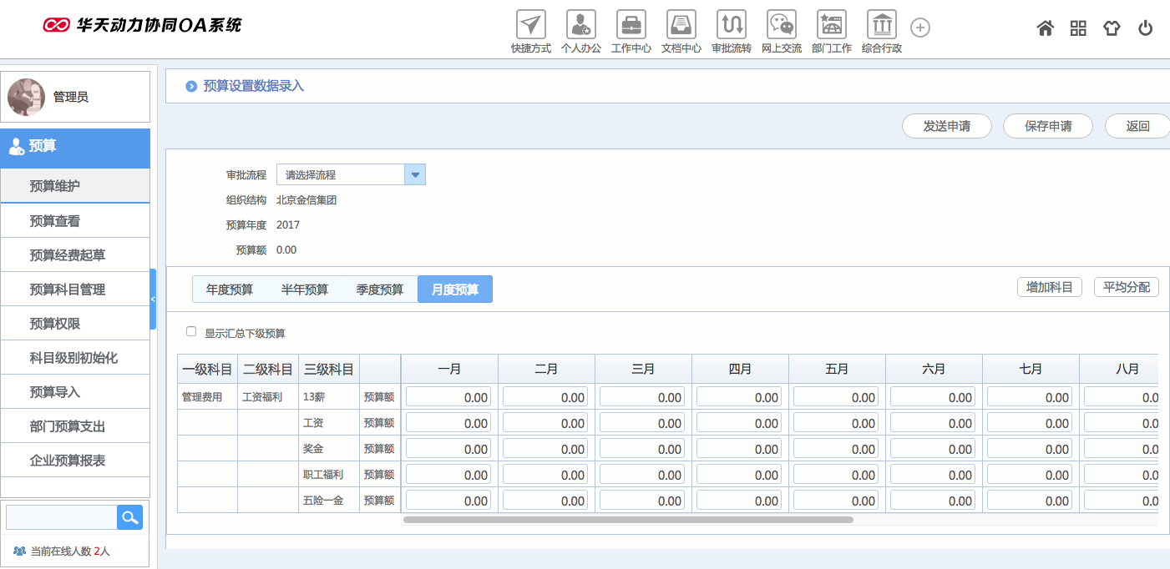
Task: Click the 审批流转 approval flow icon
Action: 731,25
